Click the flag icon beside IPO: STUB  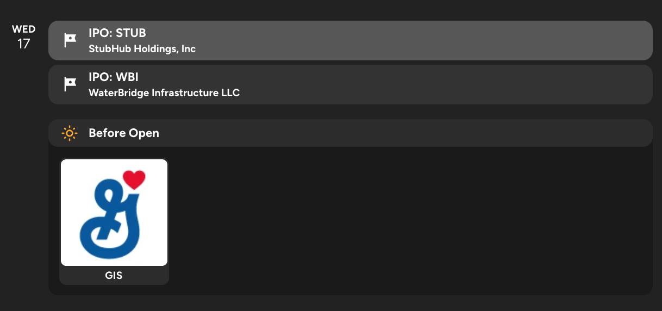(x=70, y=40)
